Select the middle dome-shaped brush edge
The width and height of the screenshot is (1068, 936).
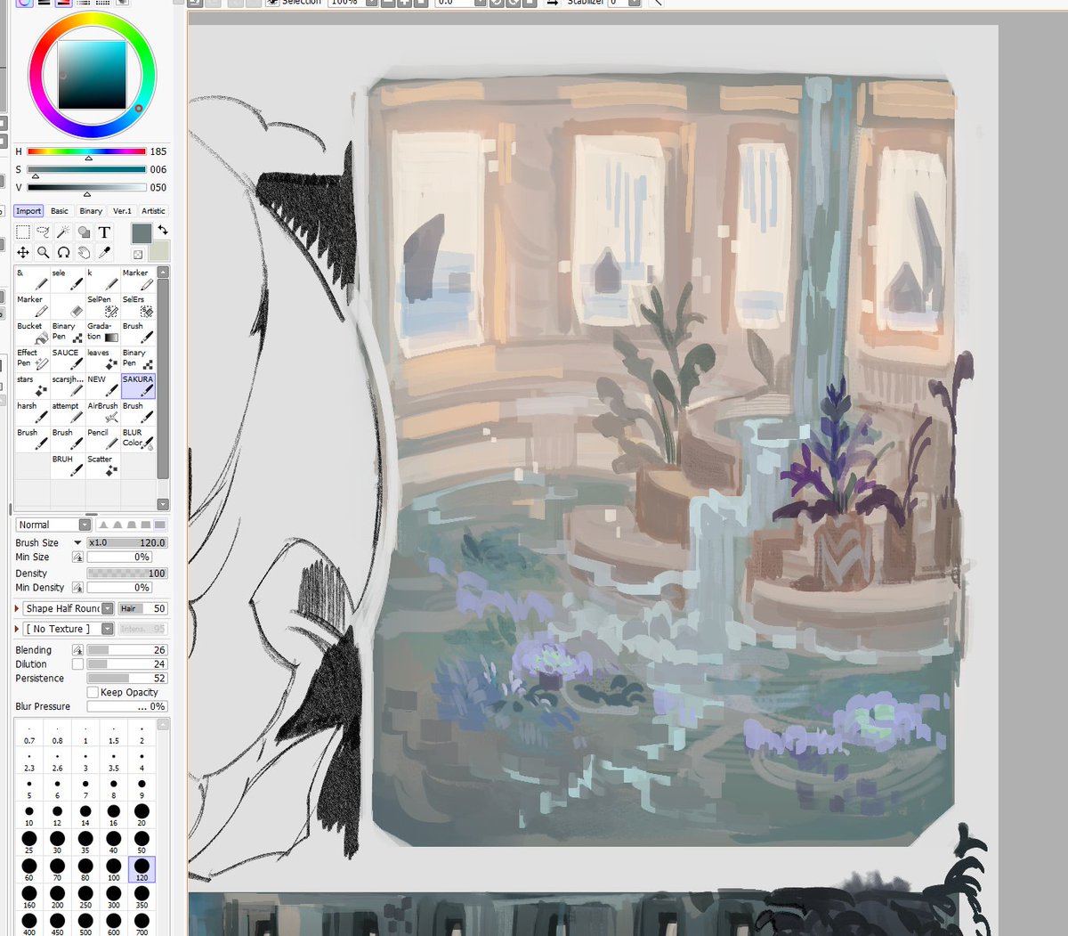tap(132, 525)
